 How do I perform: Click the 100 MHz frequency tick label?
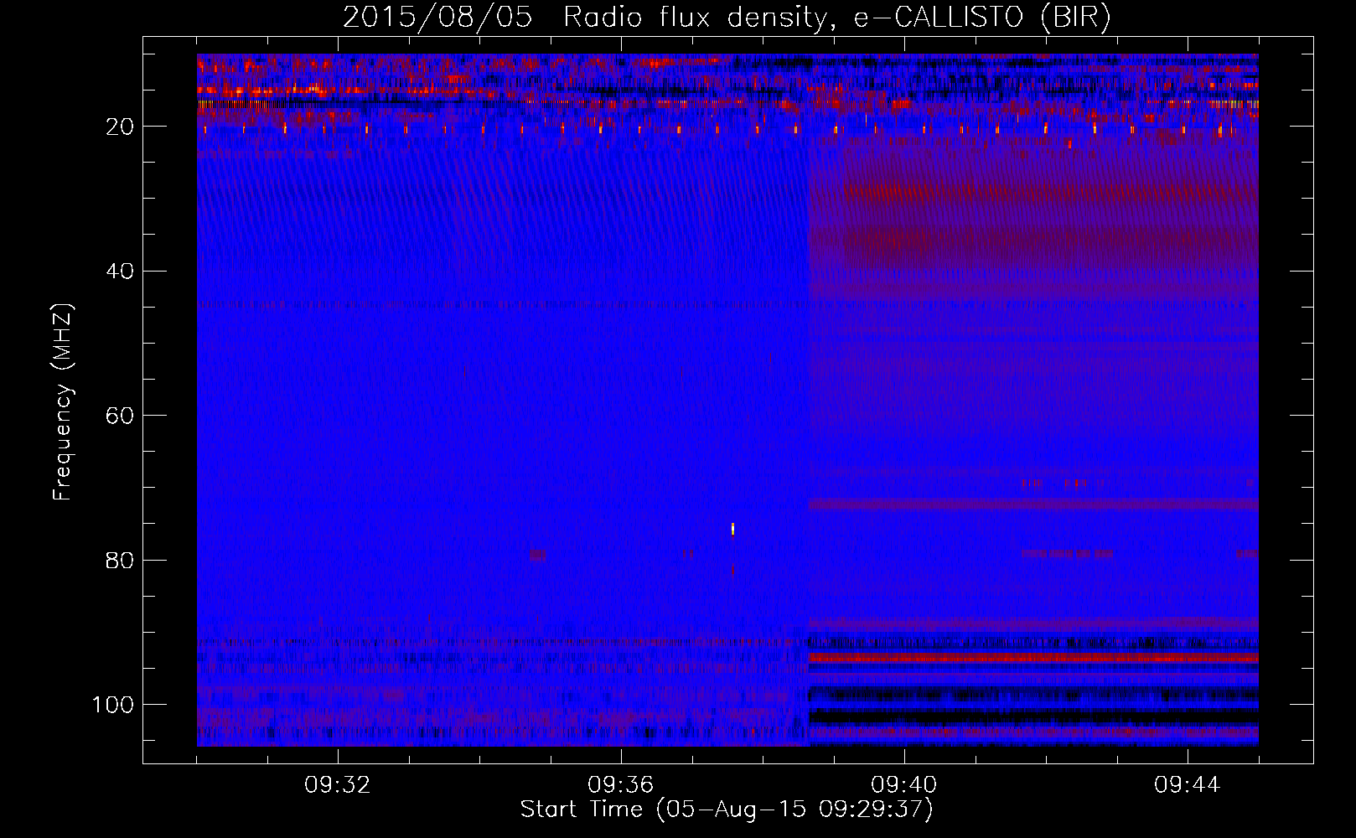tap(113, 705)
